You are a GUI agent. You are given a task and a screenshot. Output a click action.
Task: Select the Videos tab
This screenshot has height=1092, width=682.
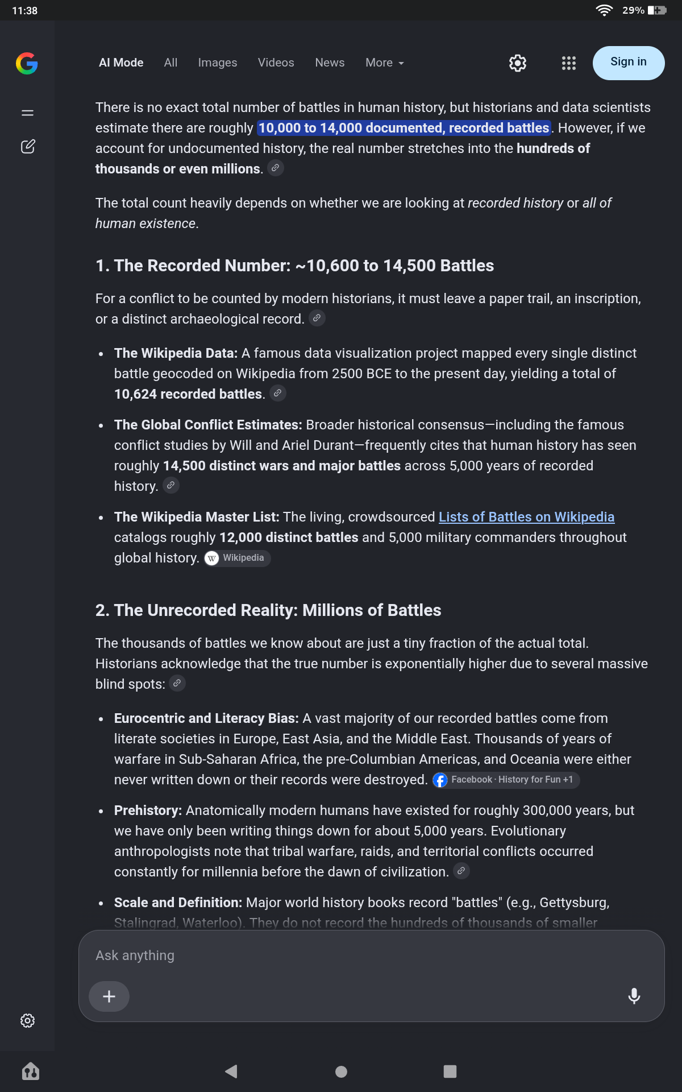click(276, 63)
